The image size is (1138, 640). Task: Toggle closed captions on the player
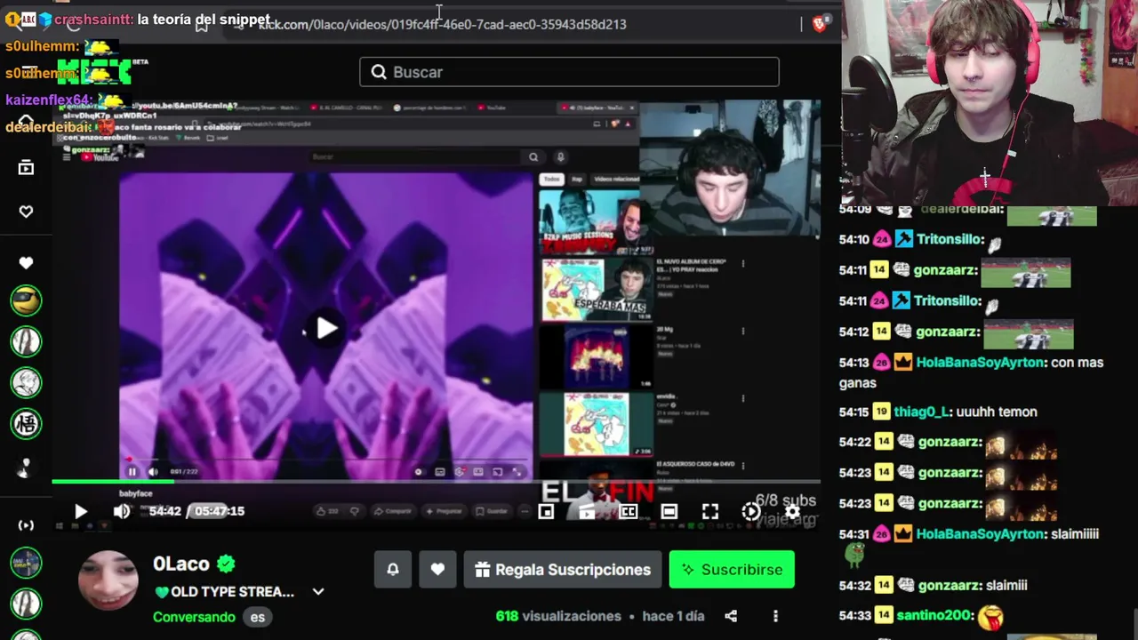pos(629,511)
